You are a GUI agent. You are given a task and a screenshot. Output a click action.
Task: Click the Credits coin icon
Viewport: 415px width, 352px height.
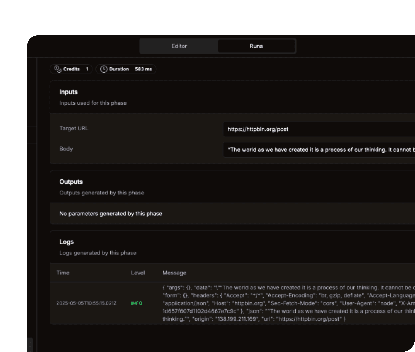coord(57,69)
